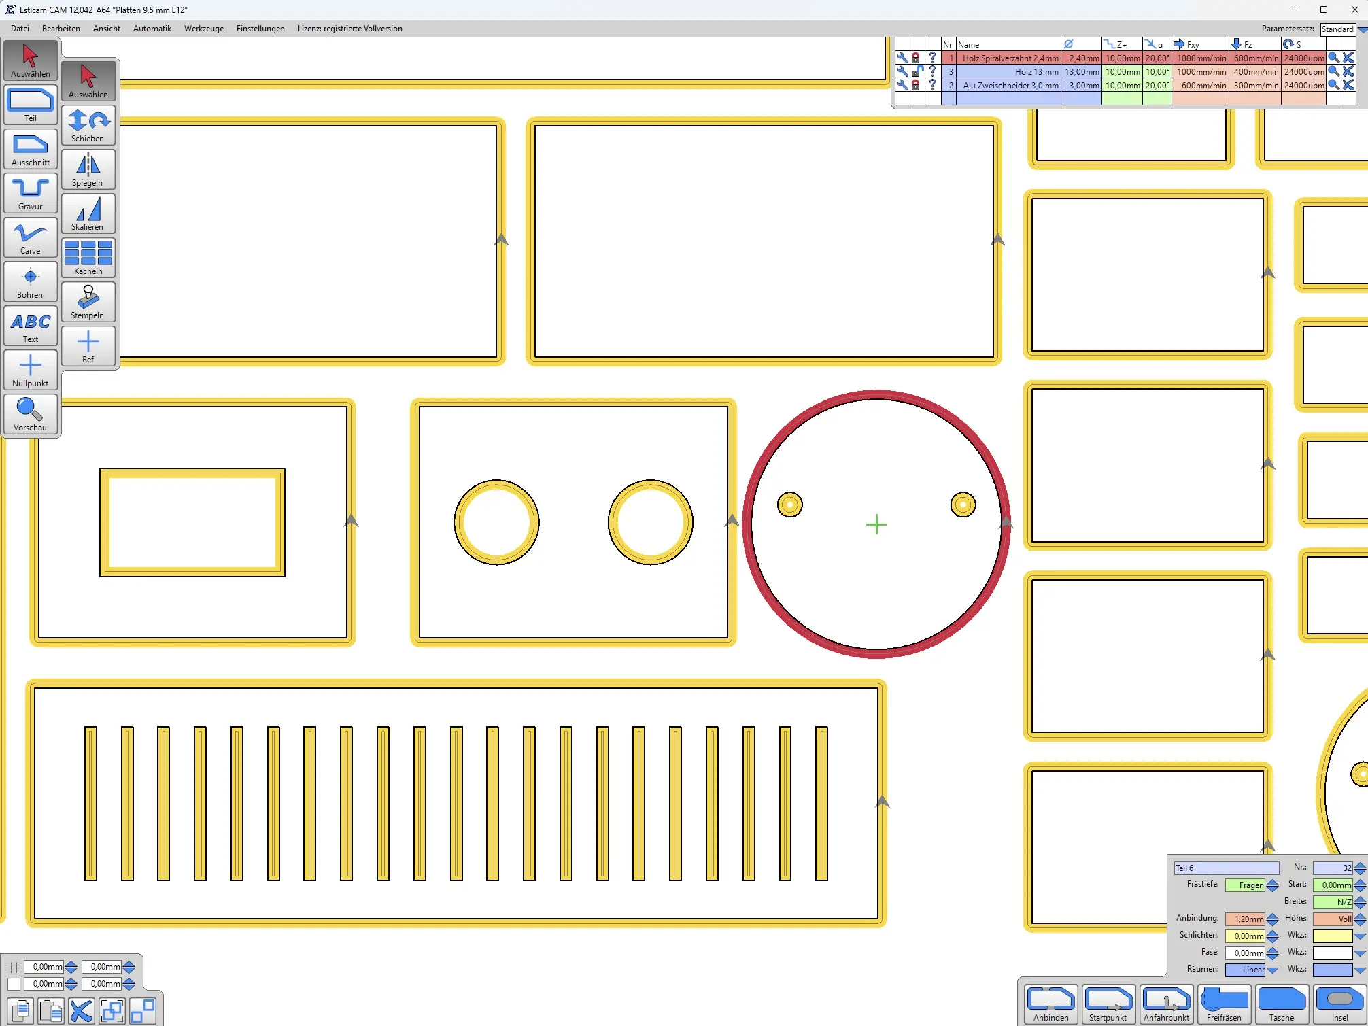Select the Carve tool
This screenshot has width=1368, height=1026.
[x=30, y=237]
